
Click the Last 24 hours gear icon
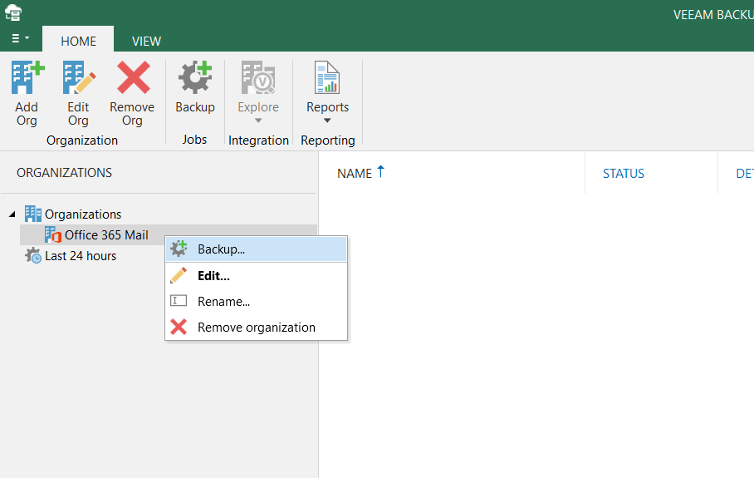click(x=33, y=256)
